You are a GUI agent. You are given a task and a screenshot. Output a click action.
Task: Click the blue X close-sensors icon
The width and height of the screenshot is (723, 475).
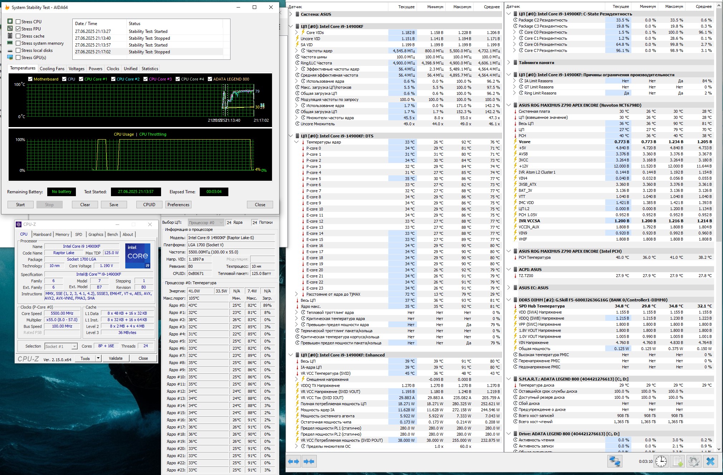click(710, 461)
